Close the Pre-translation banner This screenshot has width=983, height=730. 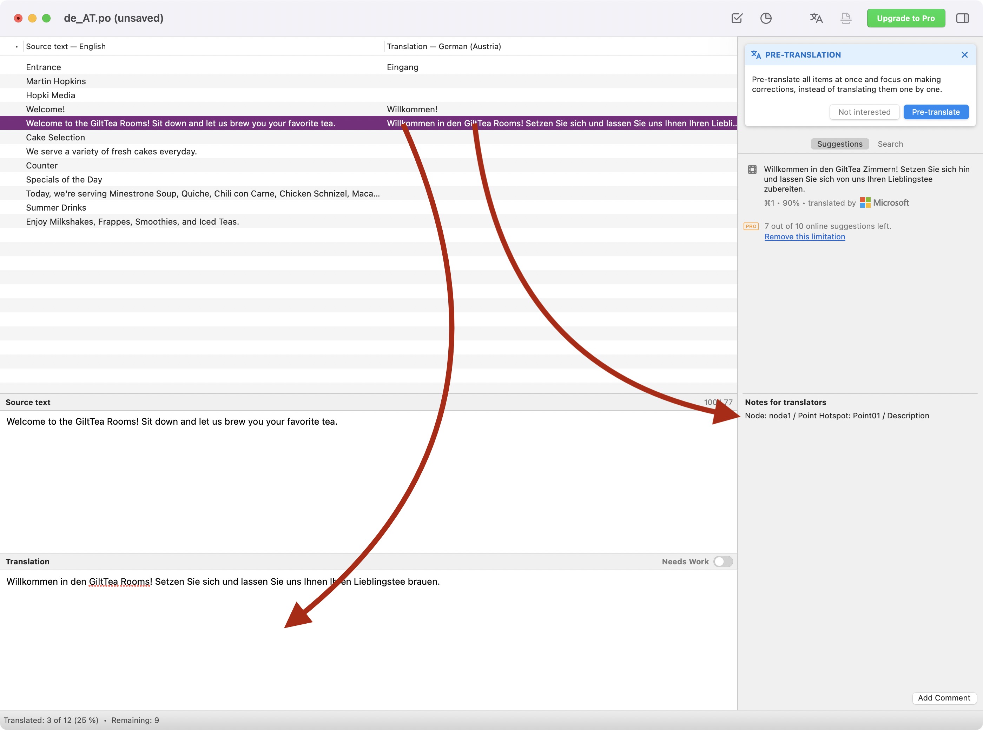tap(964, 55)
